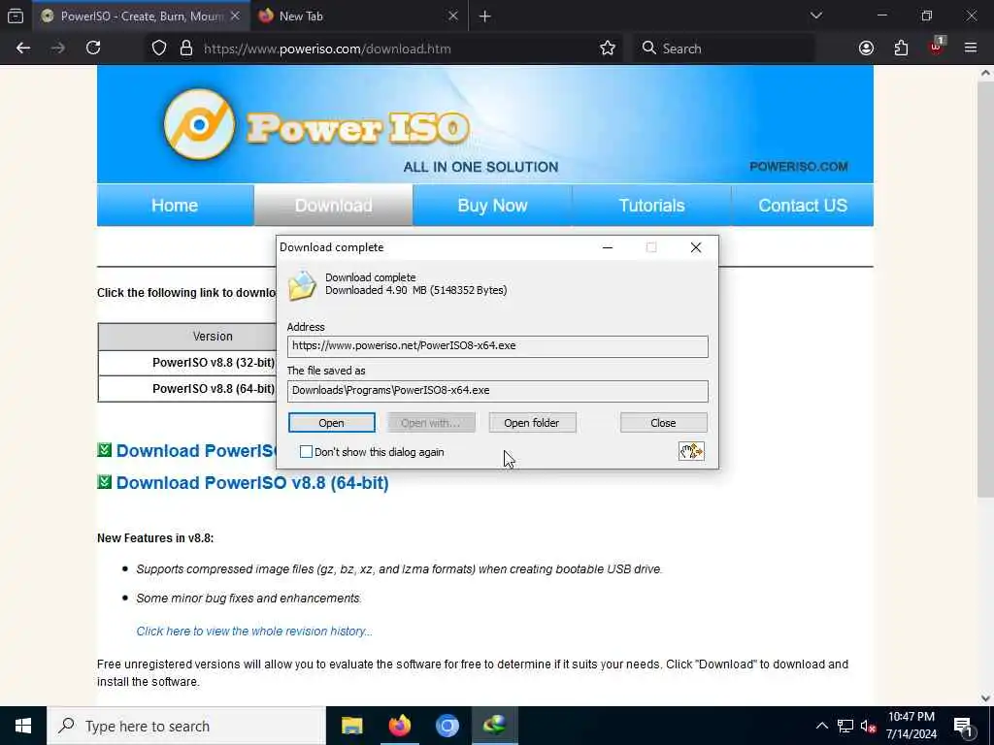Switch to the New Tab tab
Screen dimensions: 994x745
358,16
